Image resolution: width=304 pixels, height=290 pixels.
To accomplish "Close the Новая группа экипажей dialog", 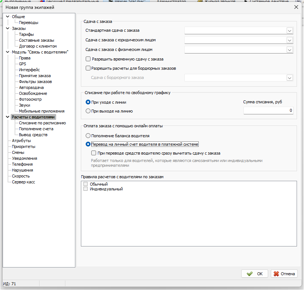I will 296,7.
